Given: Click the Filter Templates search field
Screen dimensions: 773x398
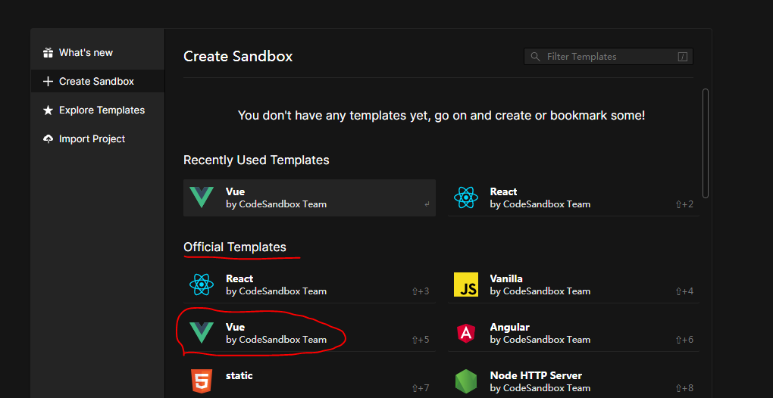Looking at the screenshot, I should [608, 57].
